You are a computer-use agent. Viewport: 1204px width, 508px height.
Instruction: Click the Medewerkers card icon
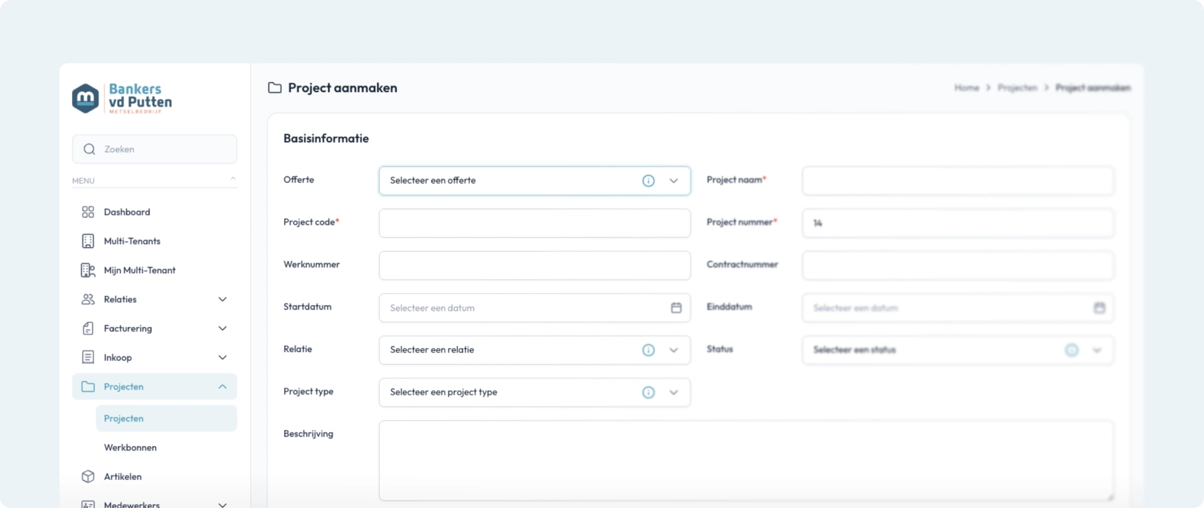coord(88,504)
